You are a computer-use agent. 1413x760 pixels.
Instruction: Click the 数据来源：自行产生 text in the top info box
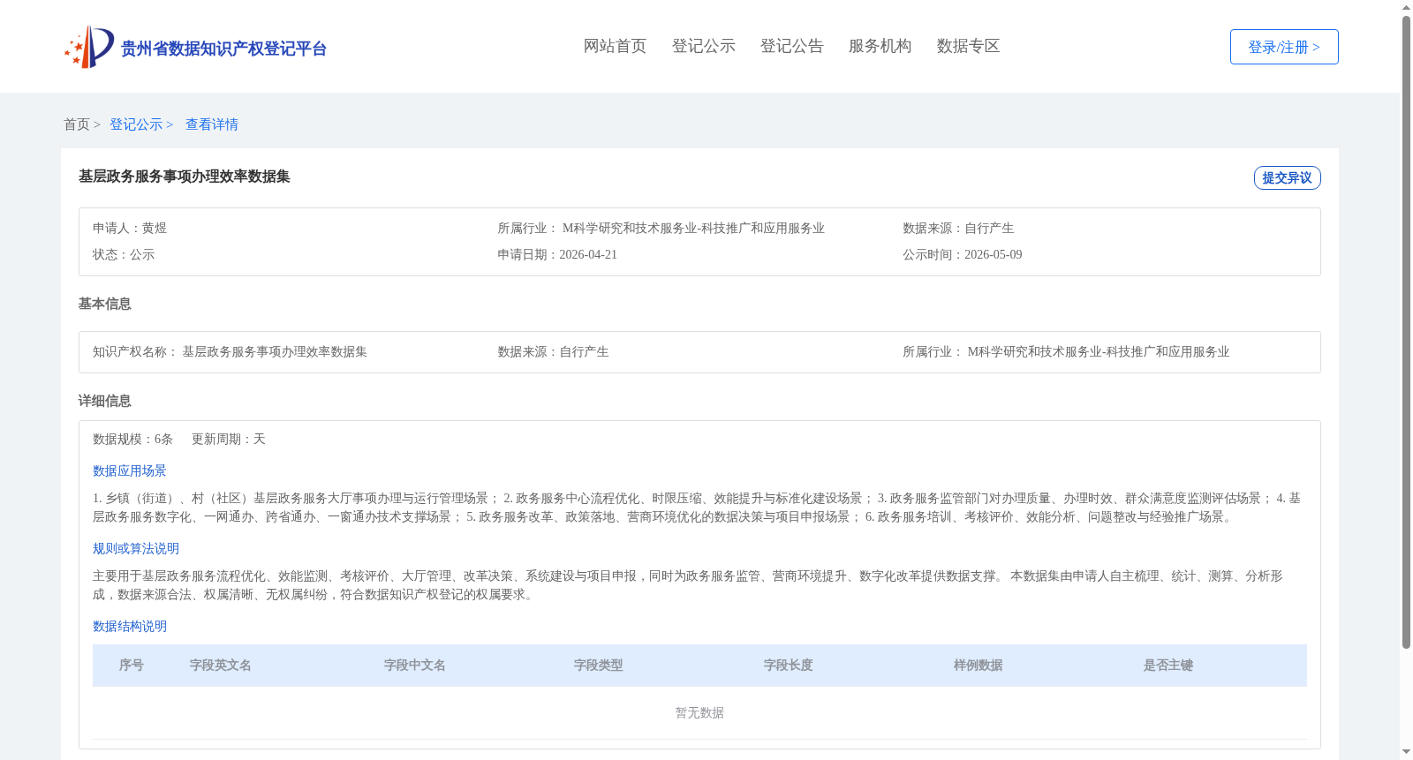coord(958,228)
